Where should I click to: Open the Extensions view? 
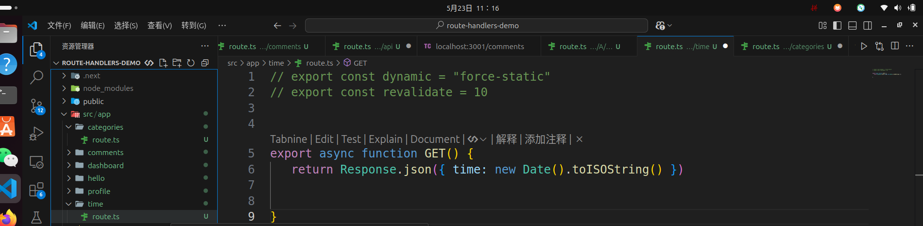pos(36,190)
